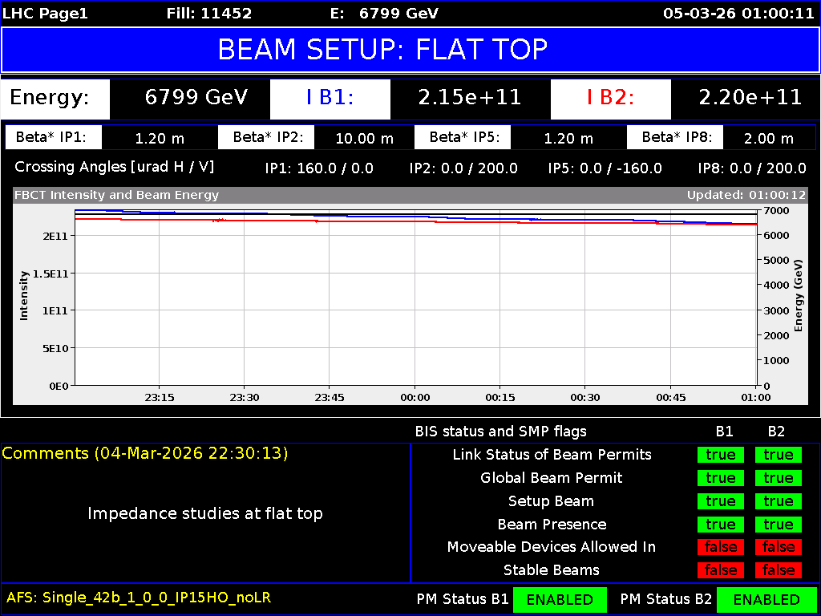The width and height of the screenshot is (821, 616).
Task: Toggle the B1 Global Beam Permit indicator
Action: 720,478
